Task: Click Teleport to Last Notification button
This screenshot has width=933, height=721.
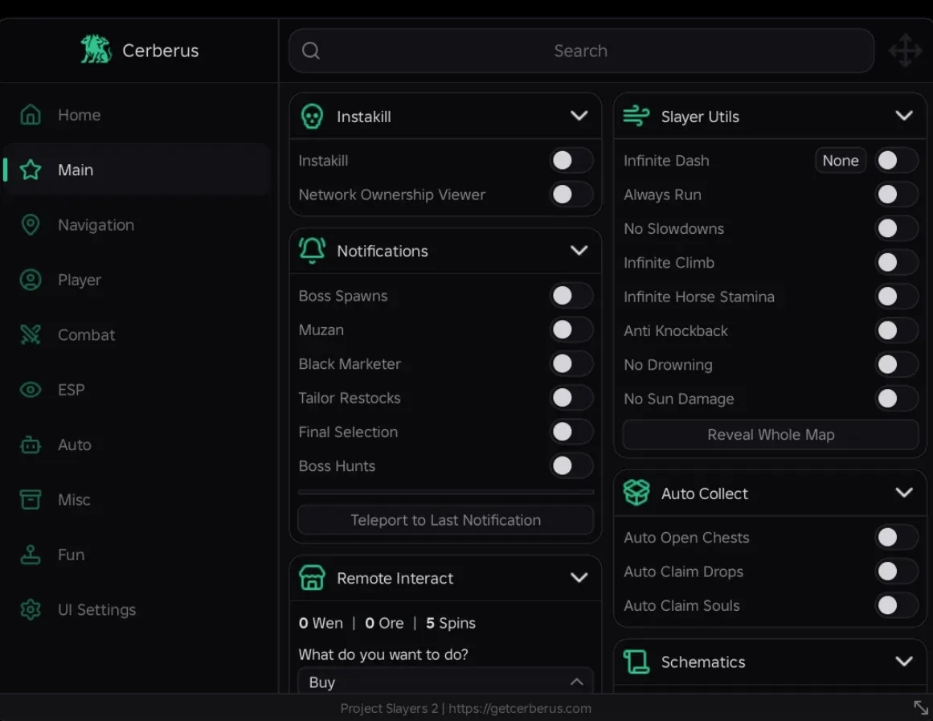Action: pos(446,520)
